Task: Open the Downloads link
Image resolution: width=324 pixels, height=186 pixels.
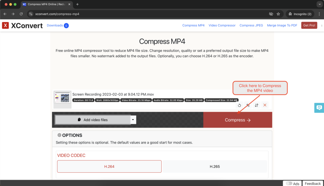Action: pos(55,25)
